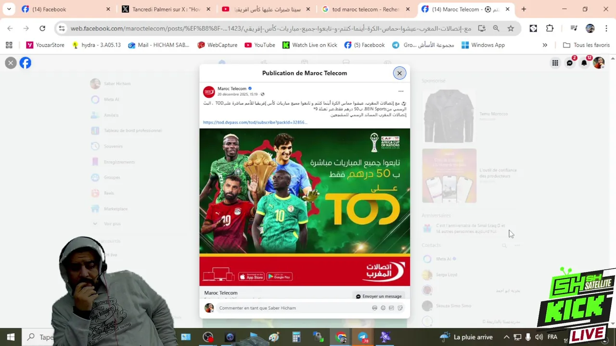Show hidden system tray icons
616x346 pixels.
tap(506, 337)
